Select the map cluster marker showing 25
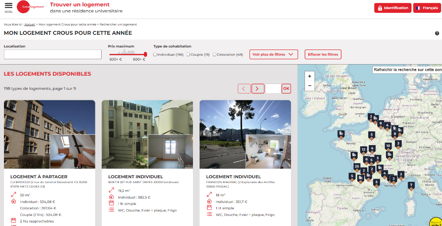 [x=357, y=167]
